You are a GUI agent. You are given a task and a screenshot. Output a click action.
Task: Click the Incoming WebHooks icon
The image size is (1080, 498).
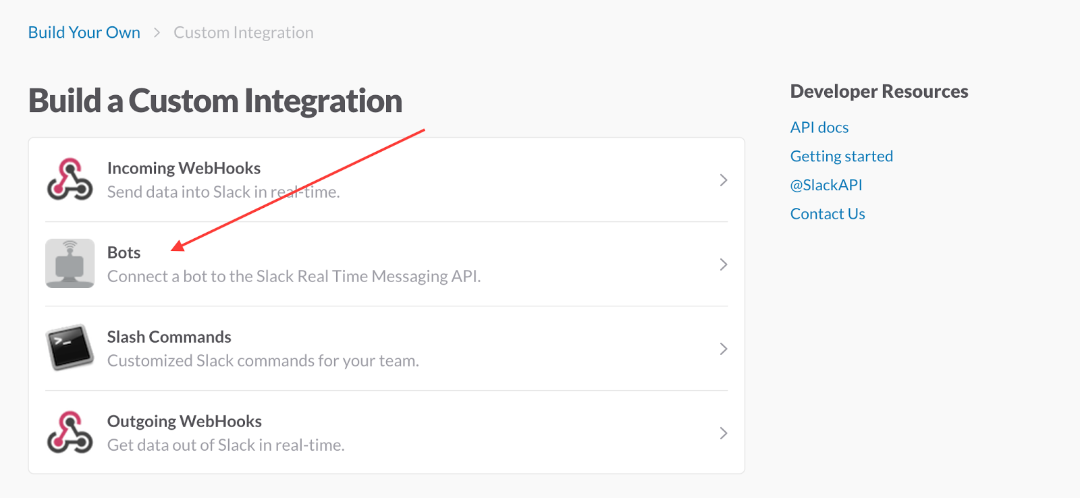pos(70,179)
